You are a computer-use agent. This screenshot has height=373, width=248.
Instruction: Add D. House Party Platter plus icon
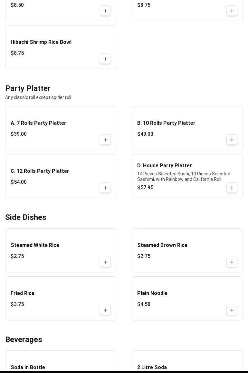click(x=232, y=188)
